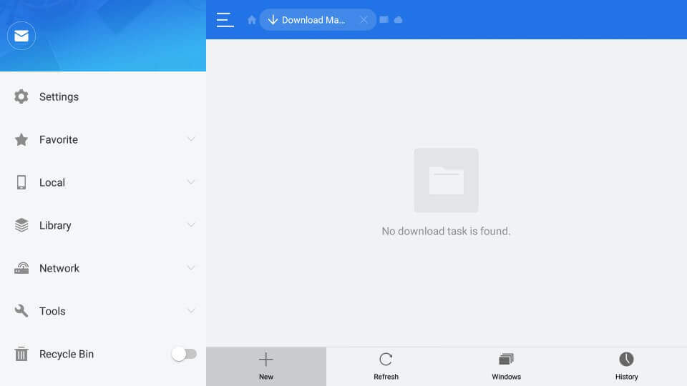Open the hamburger menu icon
This screenshot has height=386, width=687.
(x=225, y=20)
